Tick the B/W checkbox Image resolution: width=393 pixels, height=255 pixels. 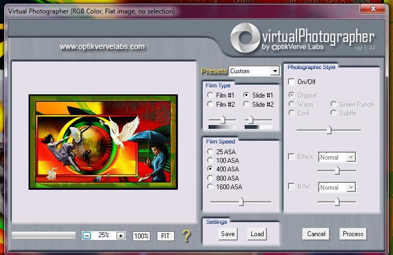click(291, 187)
